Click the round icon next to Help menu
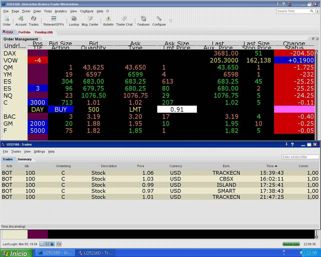 pos(108,11)
